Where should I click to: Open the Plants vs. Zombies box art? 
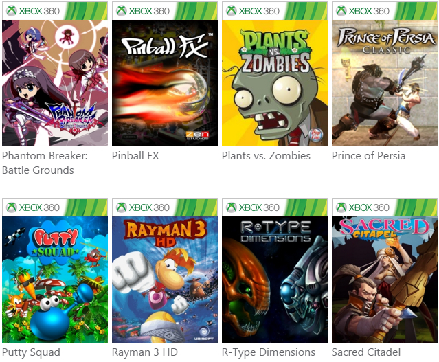point(275,82)
